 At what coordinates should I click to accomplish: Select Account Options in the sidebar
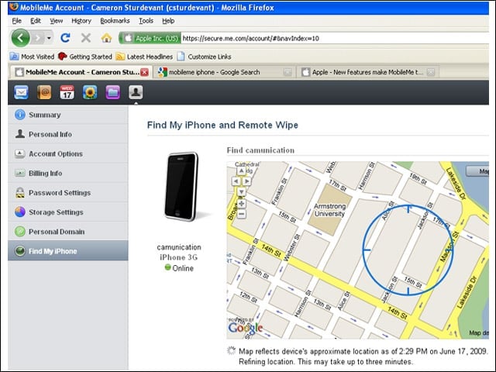pos(68,153)
